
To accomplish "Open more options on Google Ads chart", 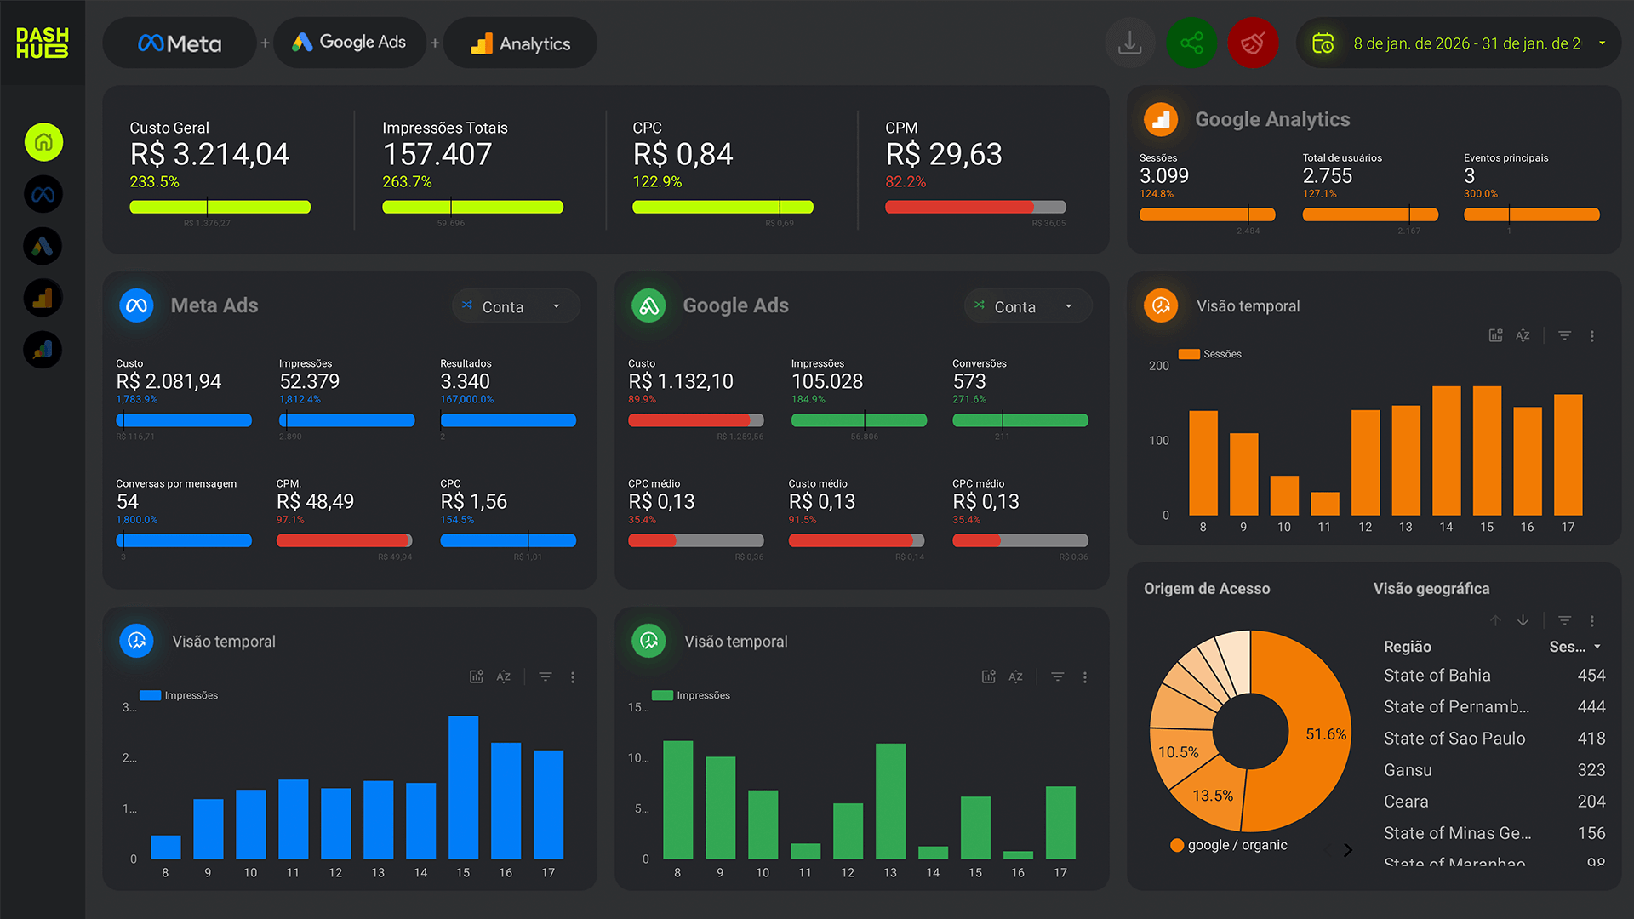I will [1084, 677].
